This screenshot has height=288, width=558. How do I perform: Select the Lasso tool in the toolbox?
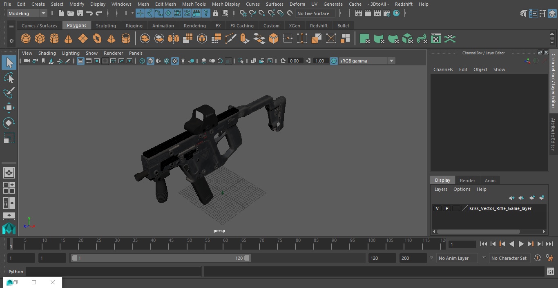tap(9, 78)
